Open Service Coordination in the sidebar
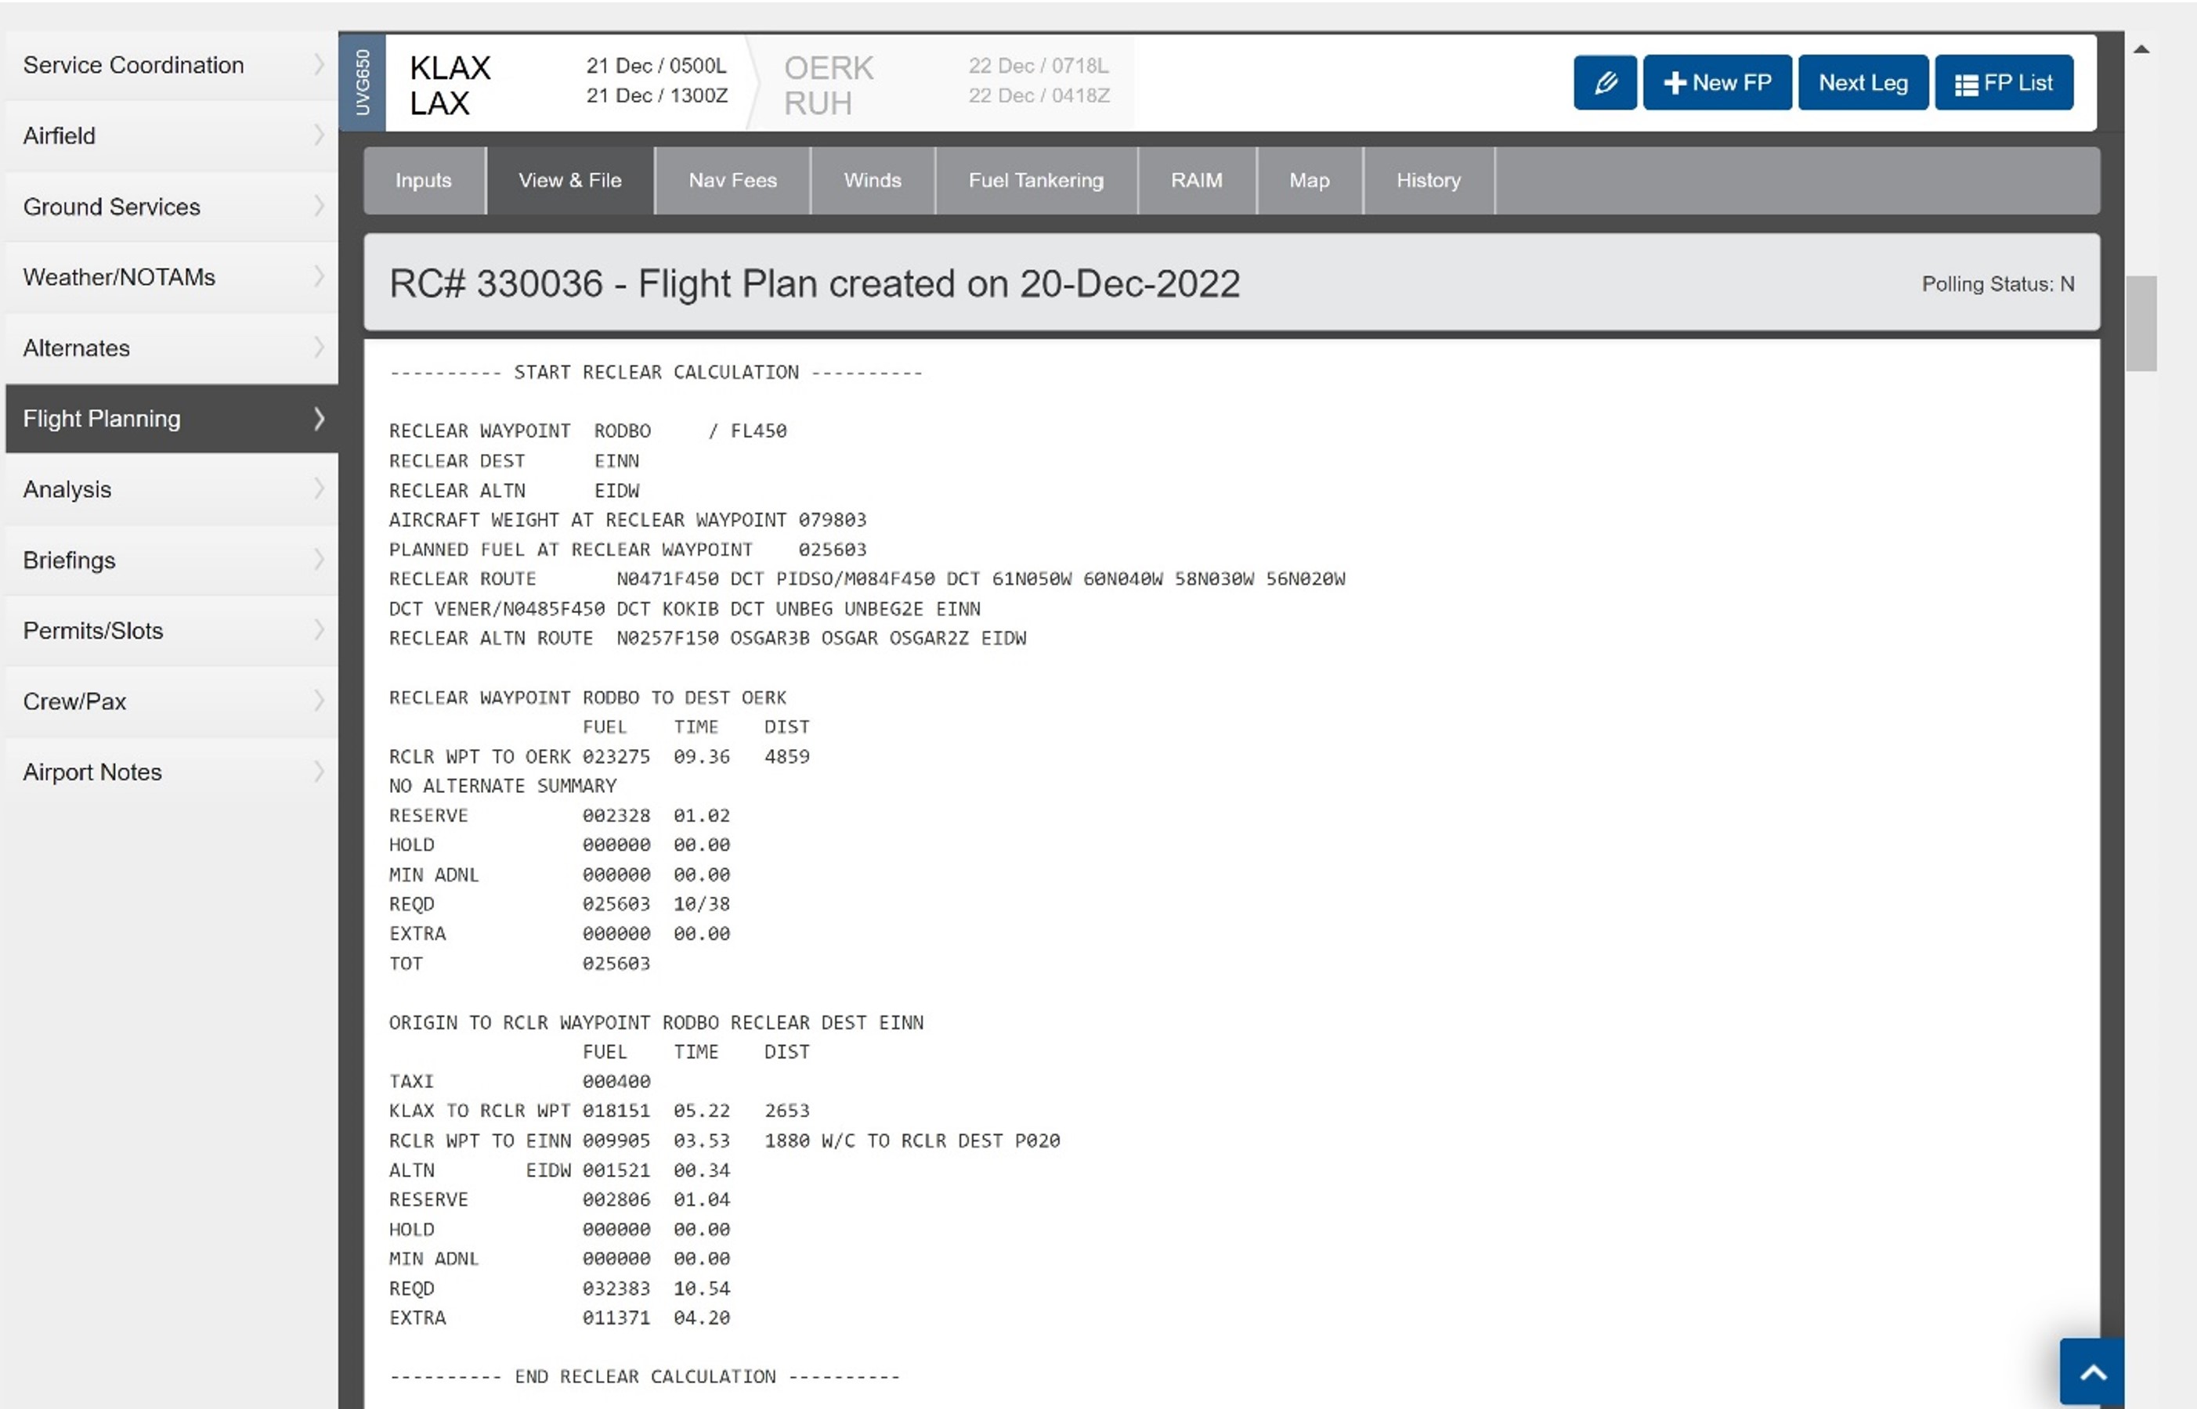2197x1409 pixels. click(x=172, y=65)
